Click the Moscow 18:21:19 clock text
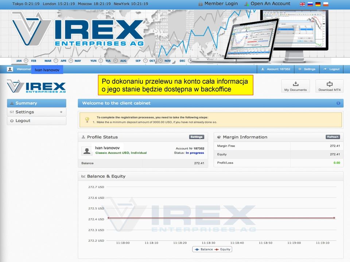The height and width of the screenshot is (262, 350). [94, 4]
